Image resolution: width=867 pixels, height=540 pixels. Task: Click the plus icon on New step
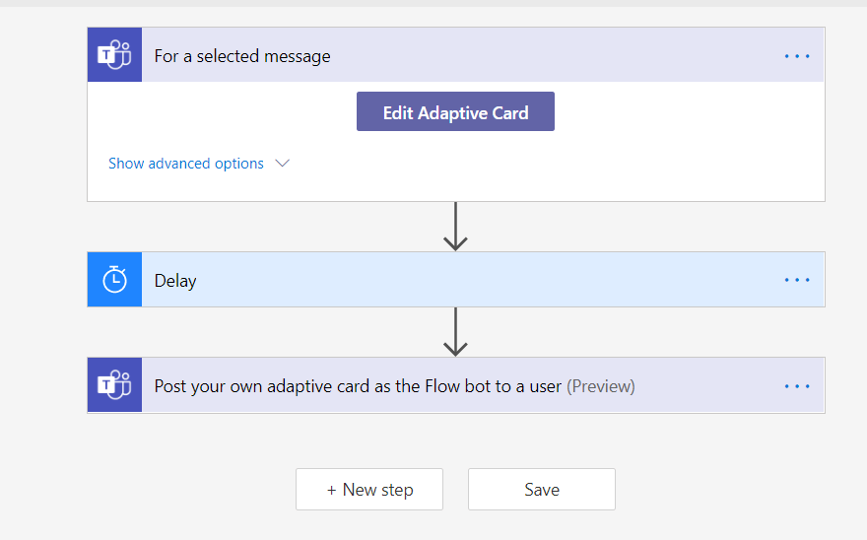[x=332, y=490]
